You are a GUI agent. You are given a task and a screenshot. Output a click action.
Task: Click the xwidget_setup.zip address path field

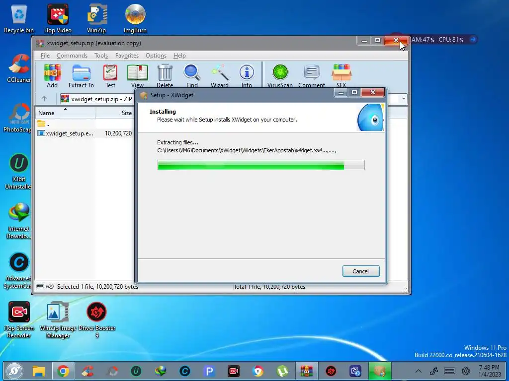click(x=97, y=99)
